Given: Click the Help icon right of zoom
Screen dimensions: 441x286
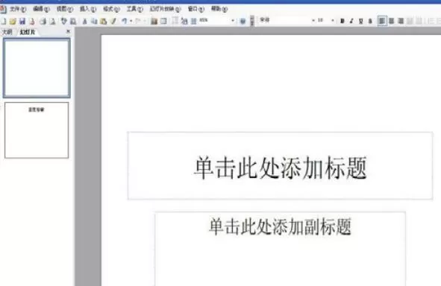Looking at the screenshot, I should pos(243,21).
